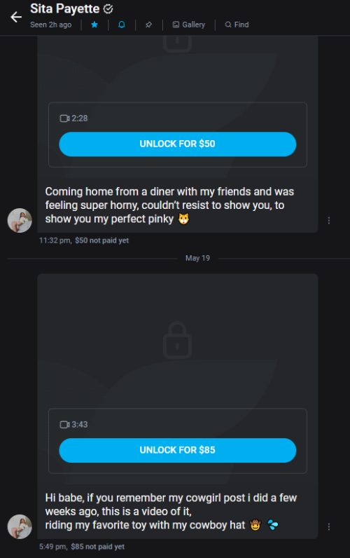Screen dimensions: 350x558
Task: Click the avatar beside the cowgirl message
Action: [x=20, y=526]
